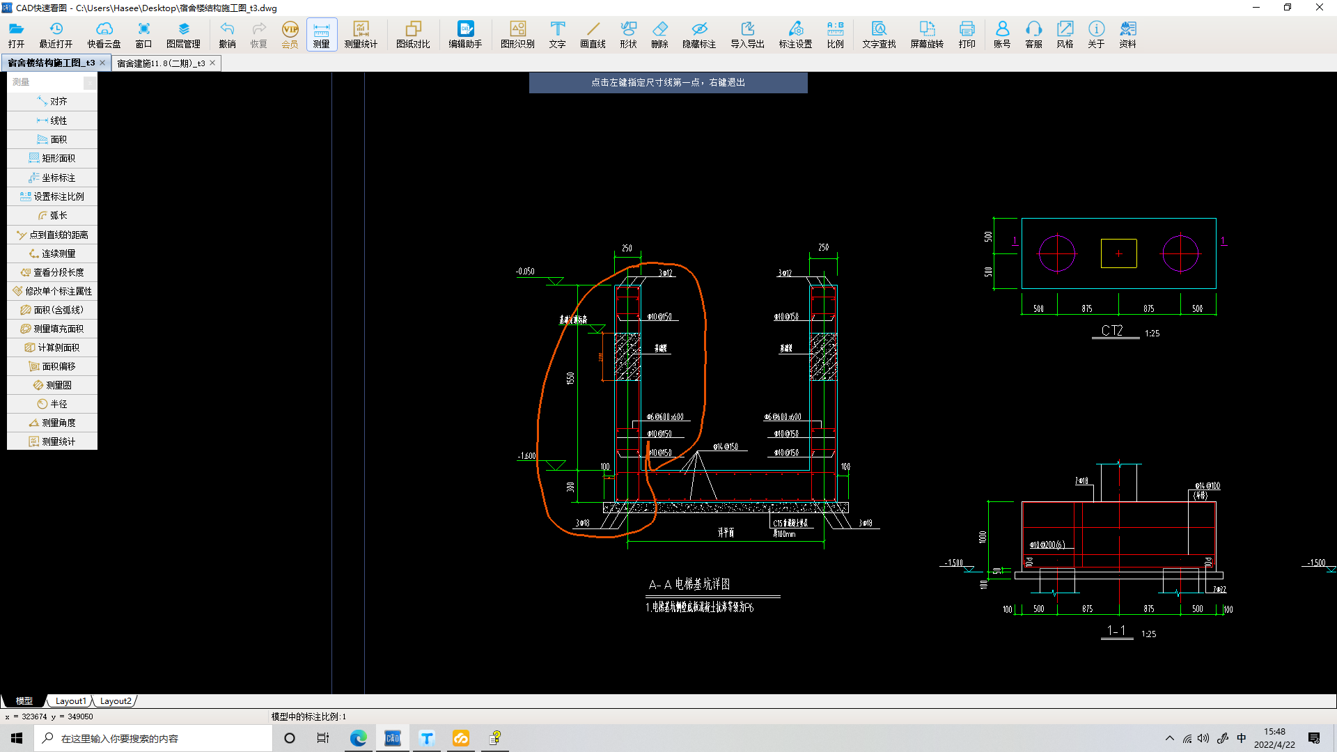Click 设置标注比例 in measure panel
Image resolution: width=1337 pixels, height=752 pixels.
(x=52, y=196)
